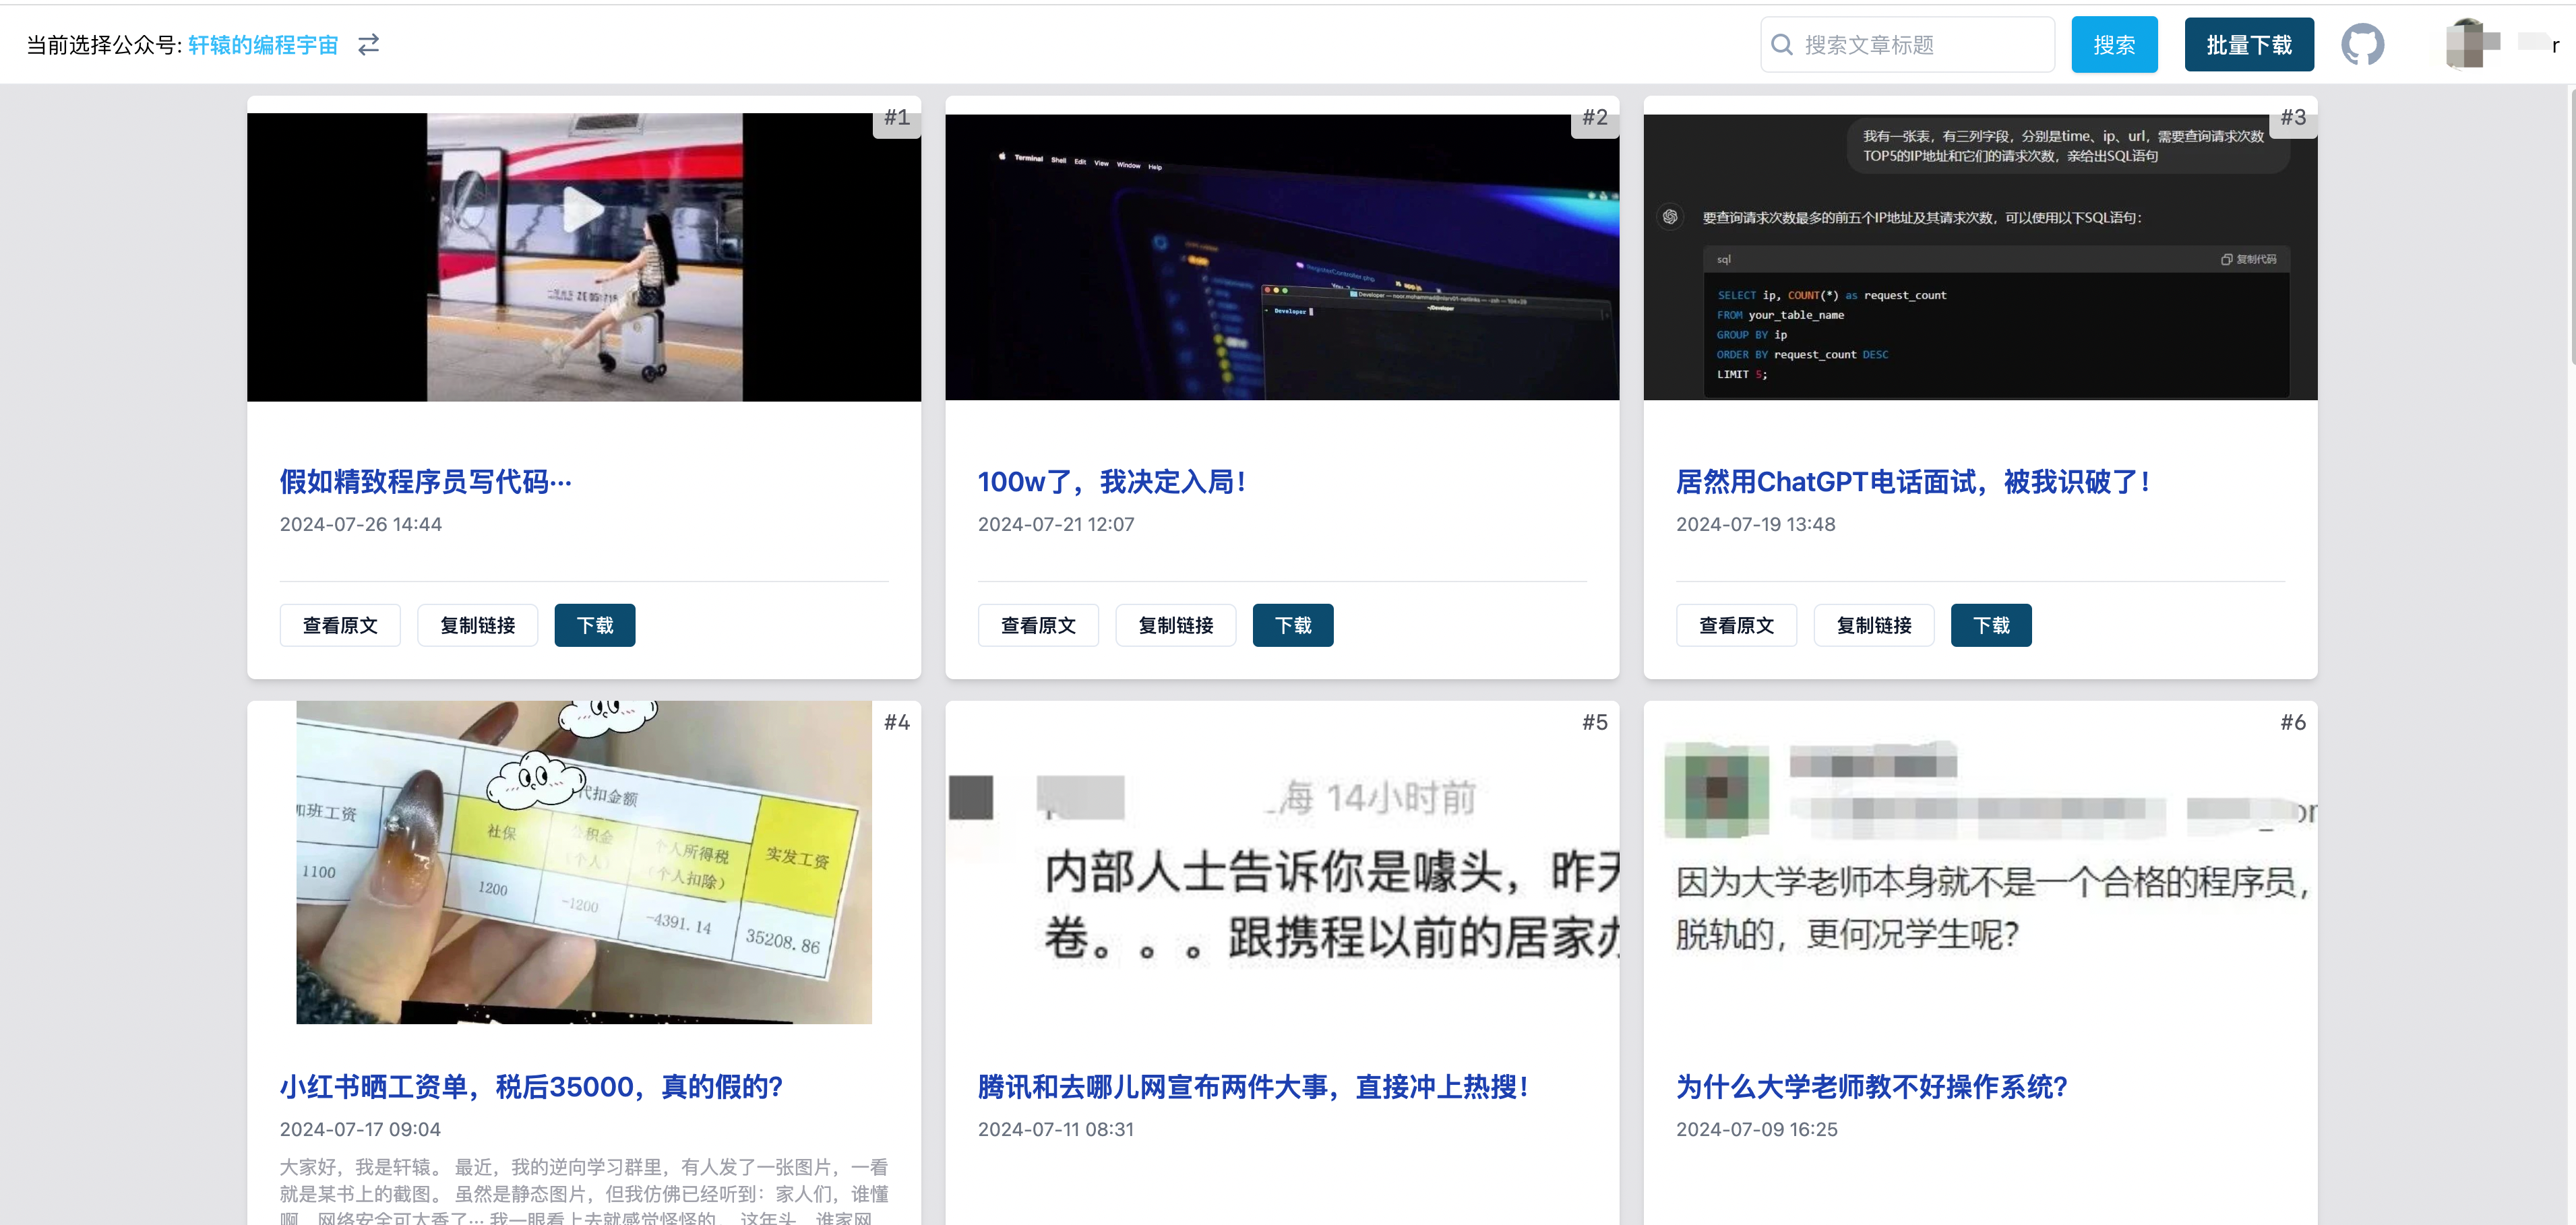Open 腾讯和去哪儿网宣布两件大事 article title
The height and width of the screenshot is (1225, 2576).
point(1252,1087)
